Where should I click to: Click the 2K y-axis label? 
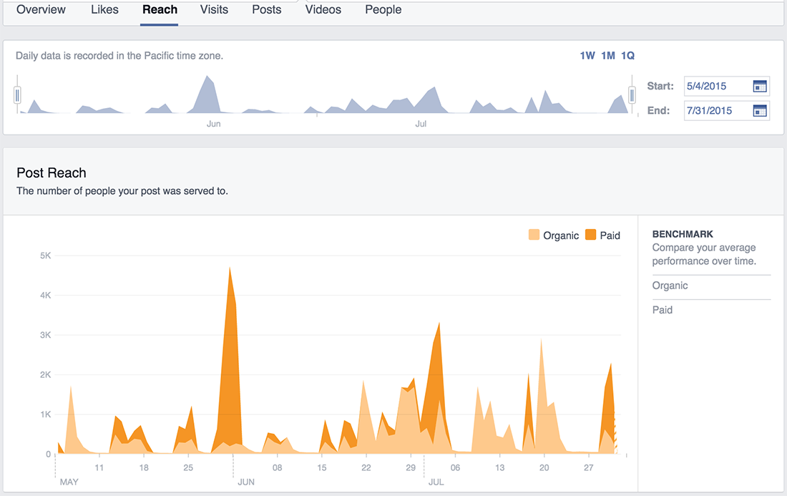click(46, 374)
